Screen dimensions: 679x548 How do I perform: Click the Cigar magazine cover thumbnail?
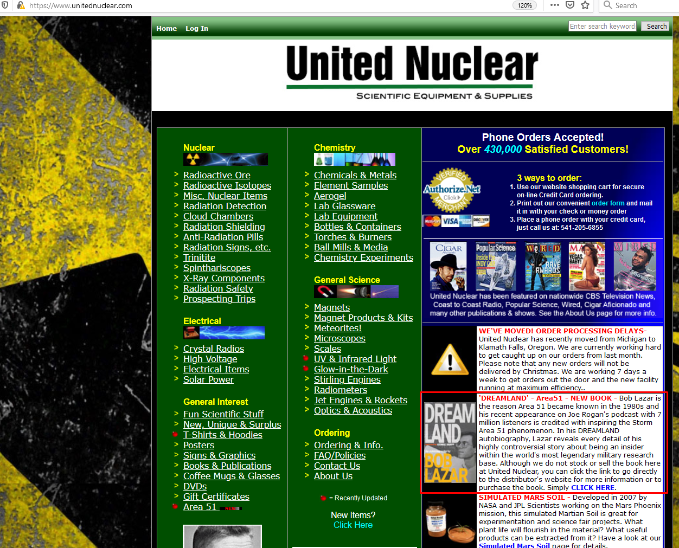[448, 266]
